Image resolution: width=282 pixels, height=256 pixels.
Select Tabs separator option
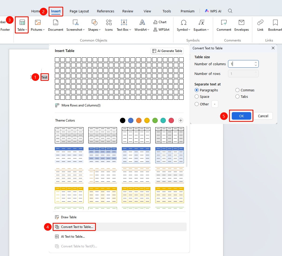(x=242, y=96)
